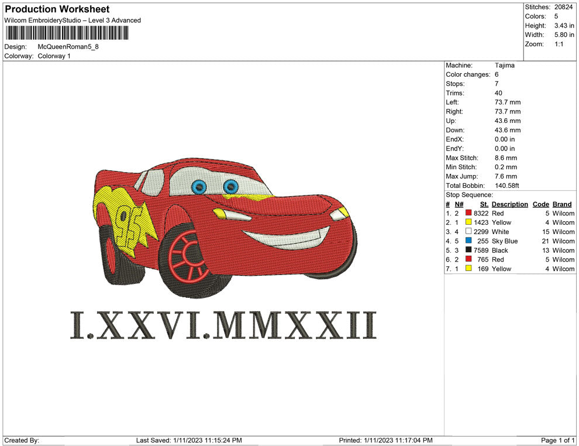
Task: Click the Description column header
Action: (509, 204)
